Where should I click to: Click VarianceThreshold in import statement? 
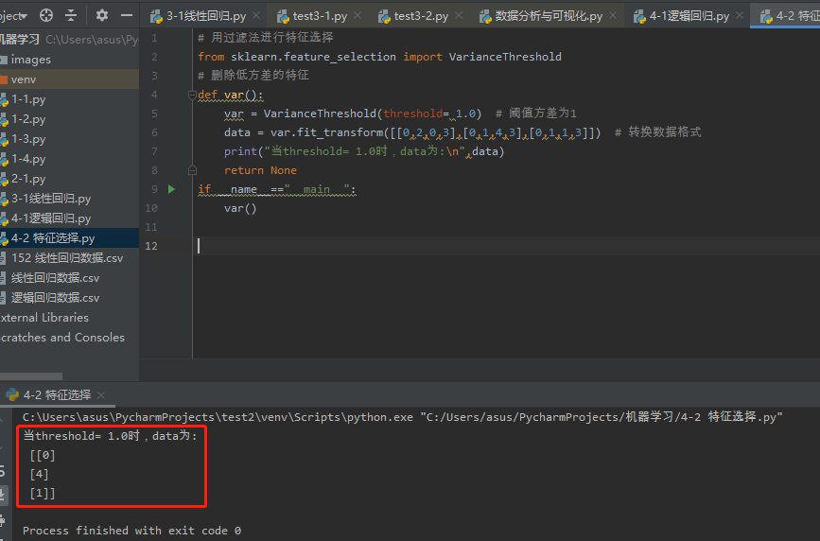[505, 57]
